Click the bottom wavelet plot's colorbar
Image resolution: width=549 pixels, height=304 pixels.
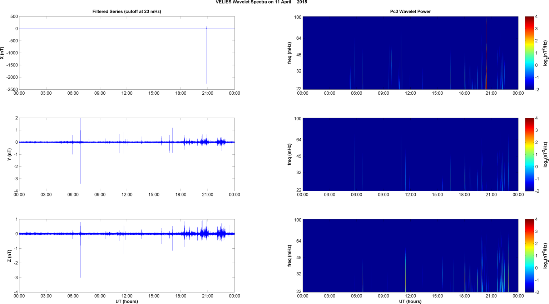529,256
